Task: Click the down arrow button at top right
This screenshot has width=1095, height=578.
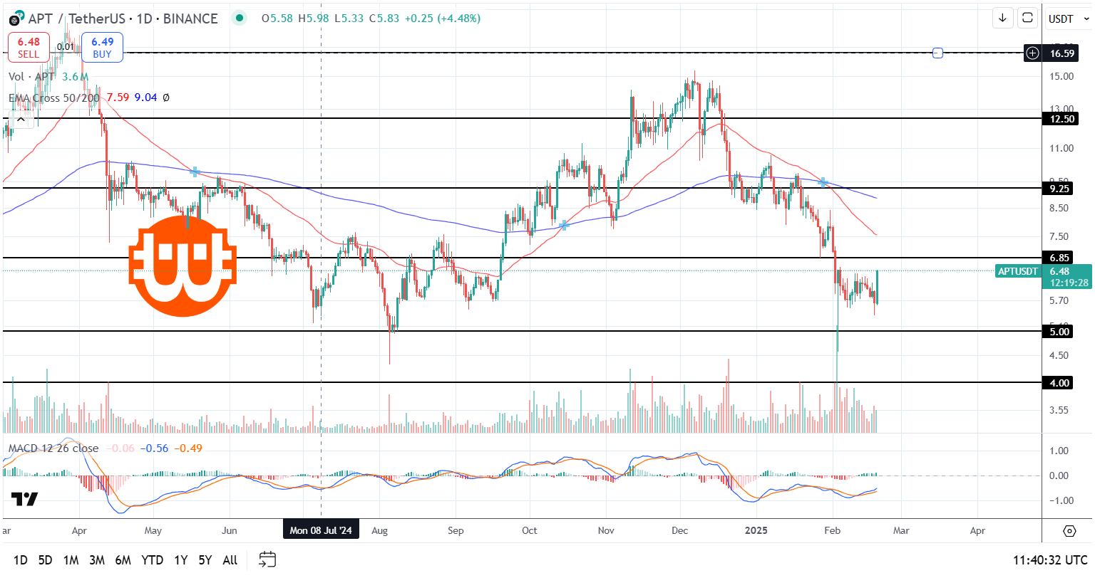Action: coord(1002,19)
